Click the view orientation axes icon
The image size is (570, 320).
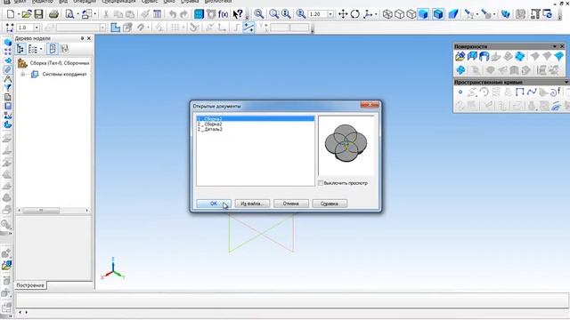(368, 14)
